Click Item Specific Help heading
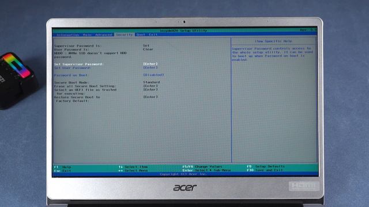The width and height of the screenshot is (369, 207). [273, 41]
